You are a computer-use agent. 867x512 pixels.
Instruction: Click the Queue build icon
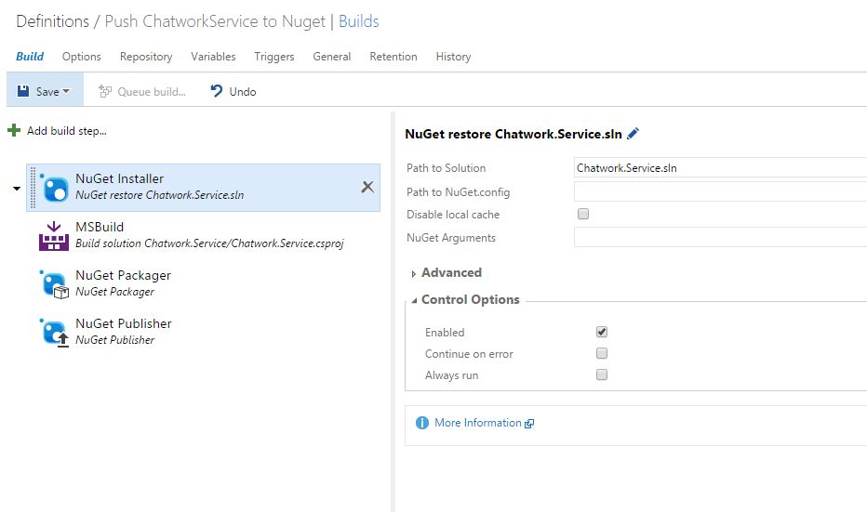[105, 91]
